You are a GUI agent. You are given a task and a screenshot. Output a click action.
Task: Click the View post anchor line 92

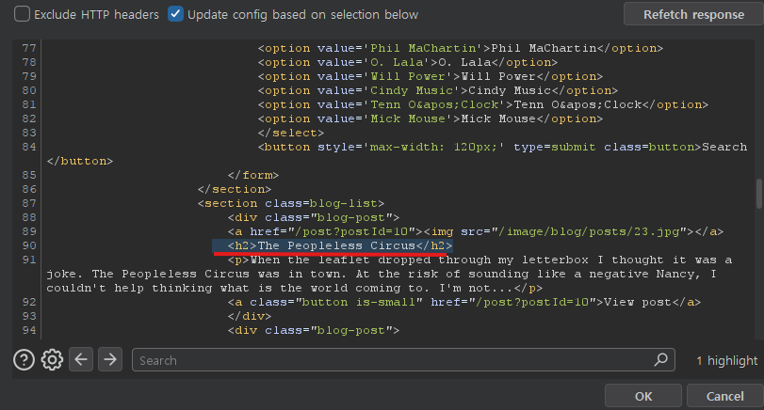click(x=464, y=302)
